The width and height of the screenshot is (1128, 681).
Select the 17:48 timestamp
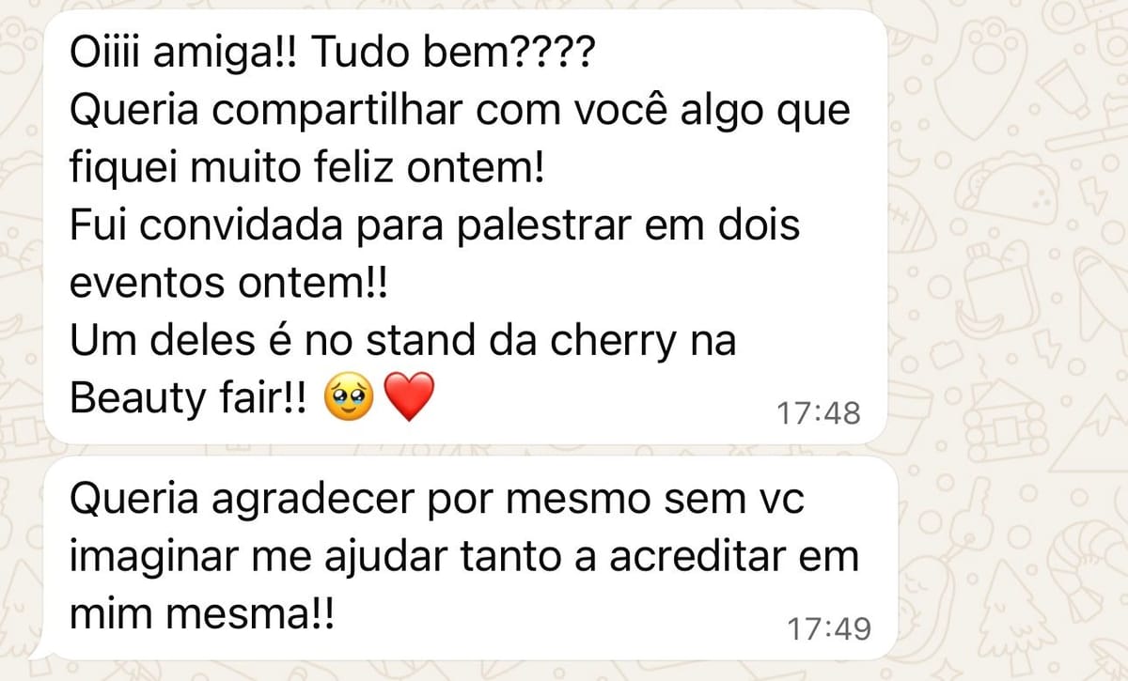click(819, 412)
